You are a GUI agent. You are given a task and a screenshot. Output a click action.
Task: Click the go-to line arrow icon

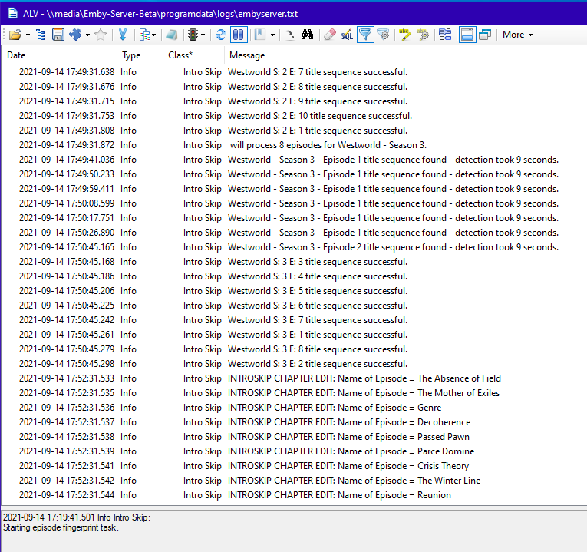[x=290, y=35]
